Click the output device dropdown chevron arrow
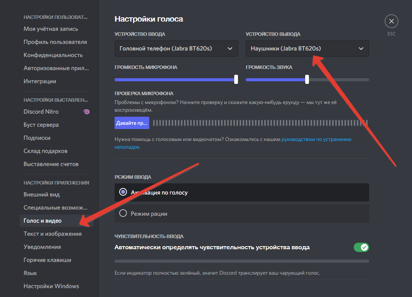 [x=361, y=49]
